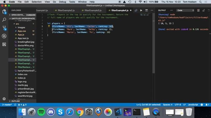Open Skype from the Dock
Screen dimensions: 211x118
point(60,112)
